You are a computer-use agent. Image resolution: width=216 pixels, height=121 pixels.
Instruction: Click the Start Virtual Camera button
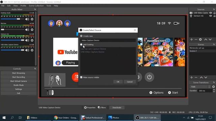tap(19, 81)
